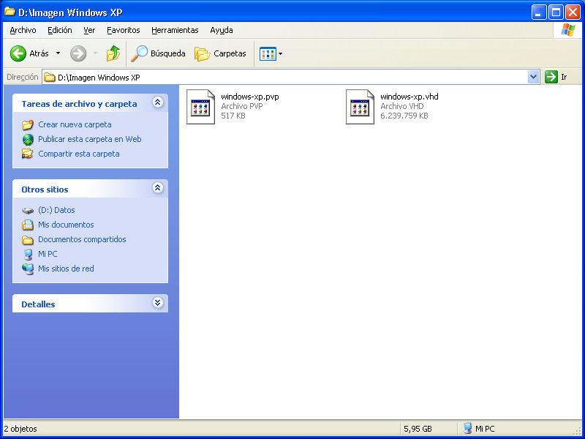Open the Views button dropdown
The image size is (585, 439).
click(271, 53)
